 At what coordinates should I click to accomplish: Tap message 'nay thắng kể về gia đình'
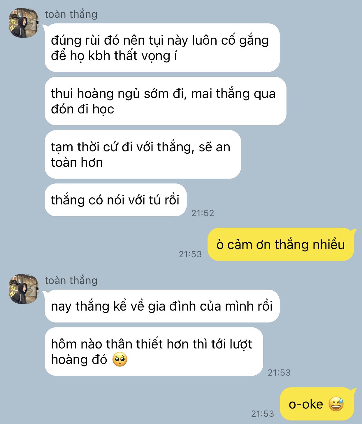(162, 306)
